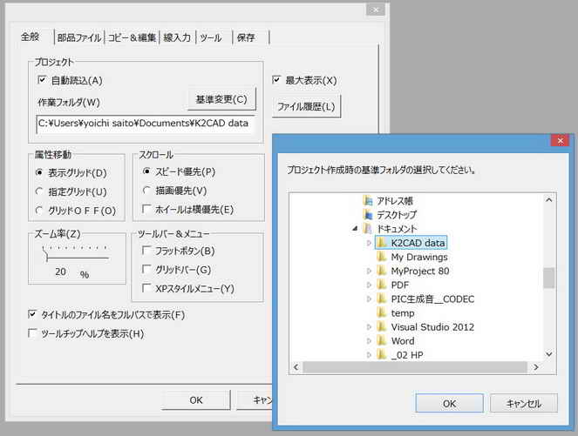Click the PDF folder icon
Image resolution: width=578 pixels, height=436 pixels.
coord(382,285)
